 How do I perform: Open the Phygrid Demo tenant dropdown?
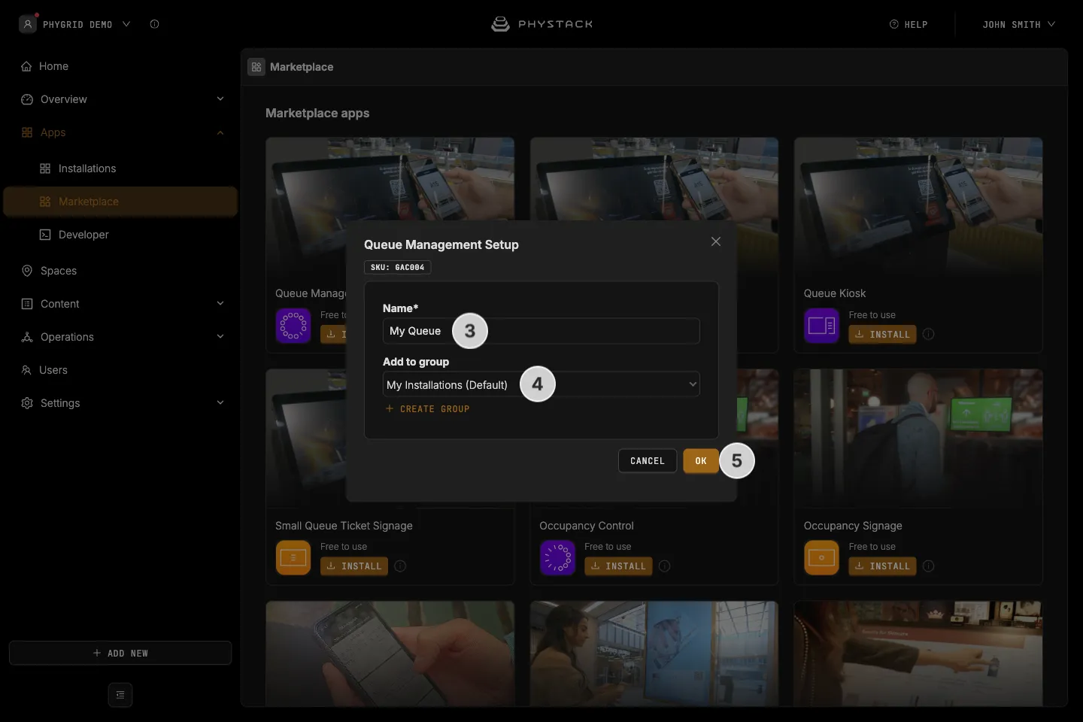tap(75, 24)
